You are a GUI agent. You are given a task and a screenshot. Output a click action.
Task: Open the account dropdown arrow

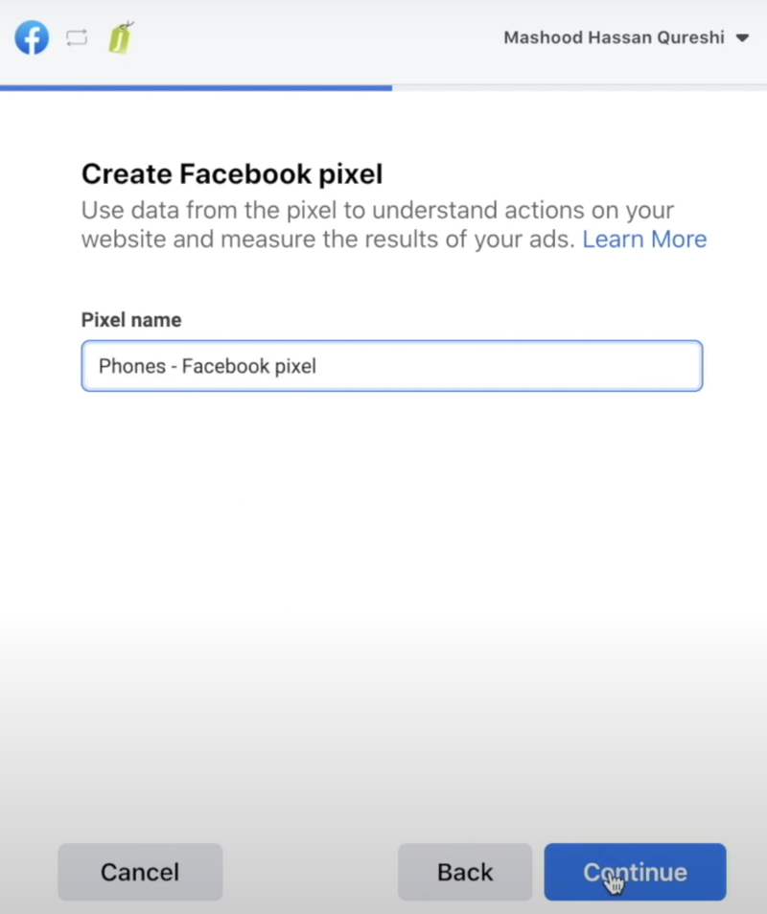(x=741, y=39)
